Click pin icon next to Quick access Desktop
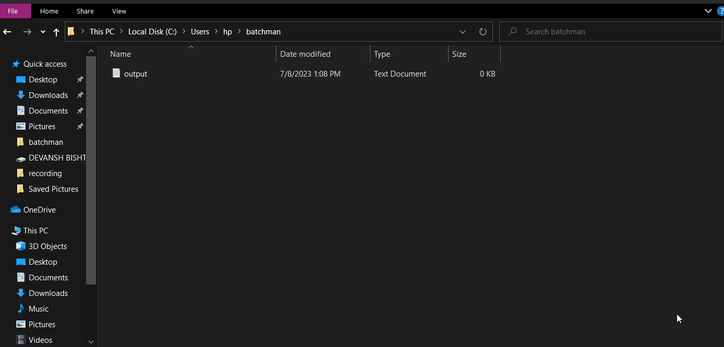Screen dimensions: 724x347 pyautogui.click(x=80, y=79)
